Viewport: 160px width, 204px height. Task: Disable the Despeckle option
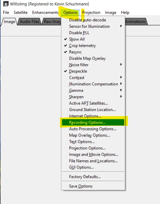(93, 71)
